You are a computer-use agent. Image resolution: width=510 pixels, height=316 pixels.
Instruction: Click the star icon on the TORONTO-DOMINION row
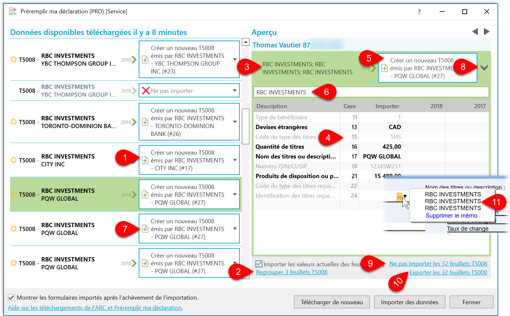point(13,122)
